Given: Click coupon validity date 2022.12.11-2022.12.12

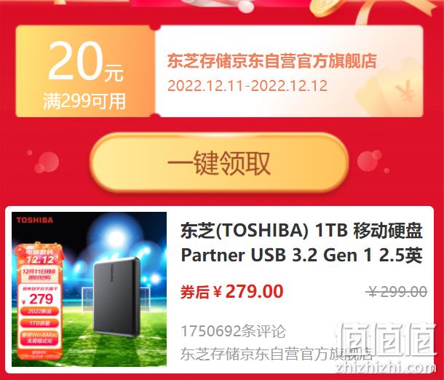Looking at the screenshot, I should coord(247,86).
